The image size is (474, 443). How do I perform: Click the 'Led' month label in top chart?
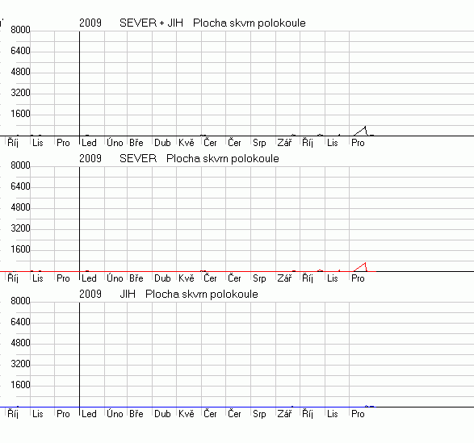click(89, 143)
